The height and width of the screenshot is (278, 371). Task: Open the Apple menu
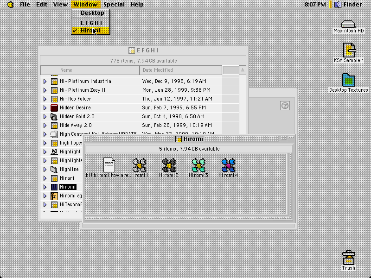click(10, 4)
